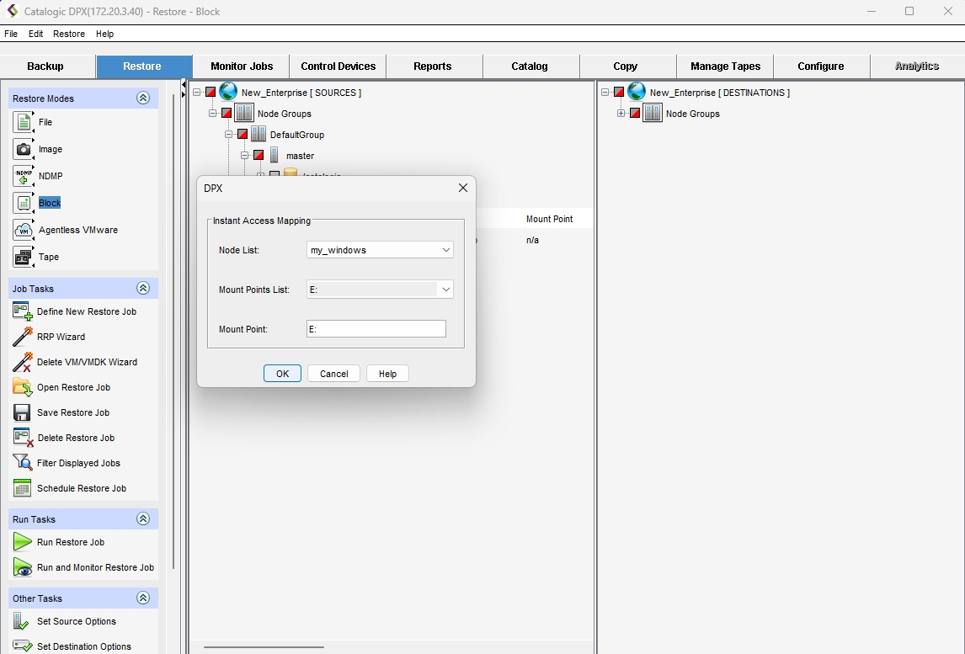Toggle destinations Node Groups checkbox
This screenshot has height=654, width=965.
click(x=635, y=114)
